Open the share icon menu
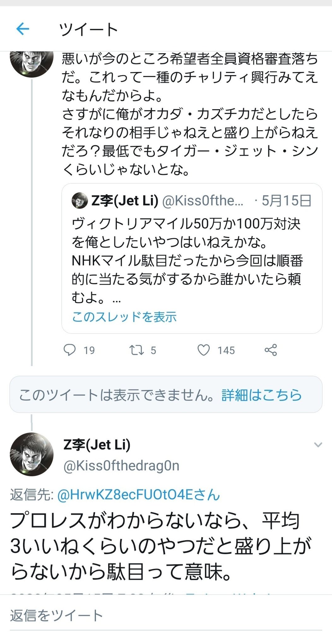Image resolution: width=332 pixels, height=632 pixels. click(270, 350)
